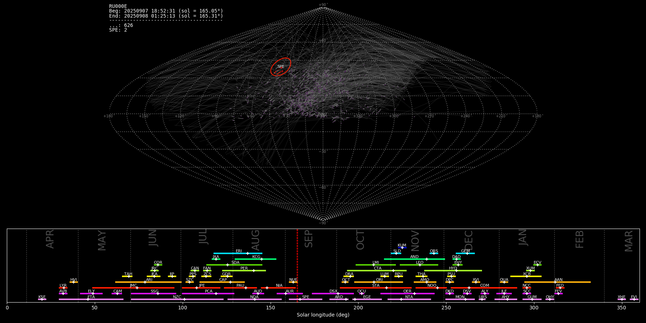The width and height of the screenshot is (646, 323).
Task: Click the NIA shower label
Action: 279,285
